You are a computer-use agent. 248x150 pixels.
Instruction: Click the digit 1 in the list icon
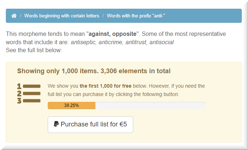click(x=19, y=86)
